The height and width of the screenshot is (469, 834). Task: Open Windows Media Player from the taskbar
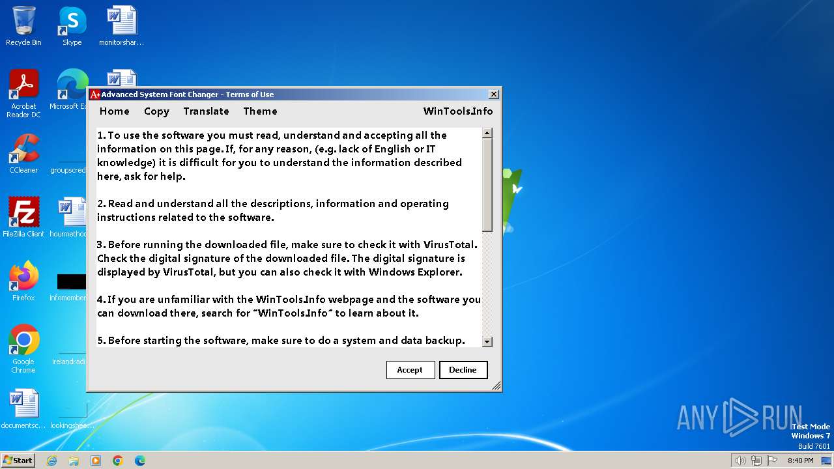pos(96,461)
